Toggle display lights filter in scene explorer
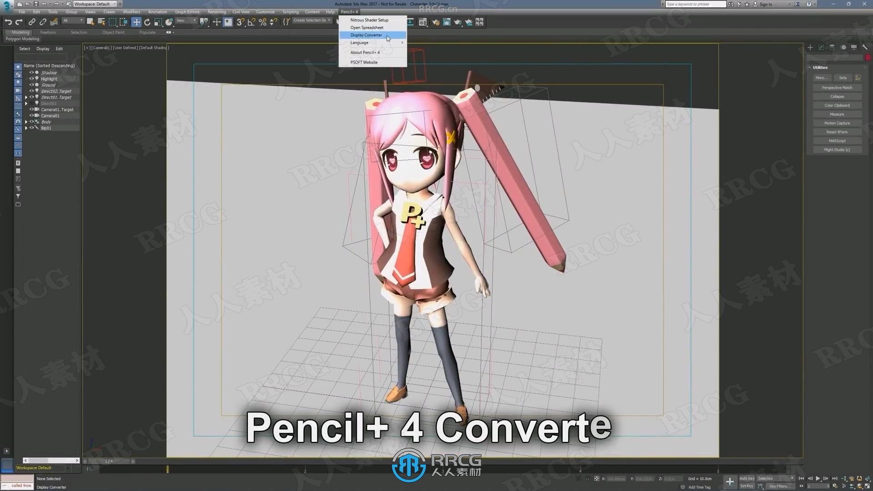The width and height of the screenshot is (873, 491). (18, 82)
